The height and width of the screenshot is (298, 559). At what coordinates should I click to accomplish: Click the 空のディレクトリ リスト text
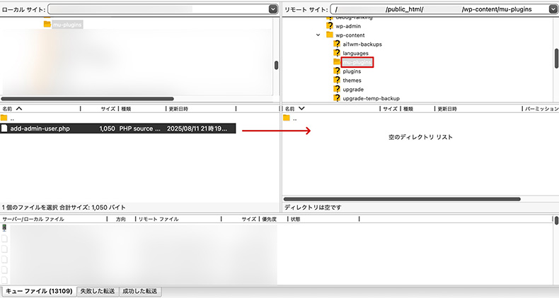420,137
